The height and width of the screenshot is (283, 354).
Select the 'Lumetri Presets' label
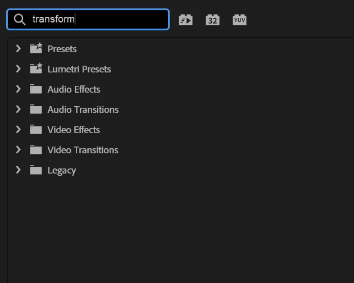point(79,69)
